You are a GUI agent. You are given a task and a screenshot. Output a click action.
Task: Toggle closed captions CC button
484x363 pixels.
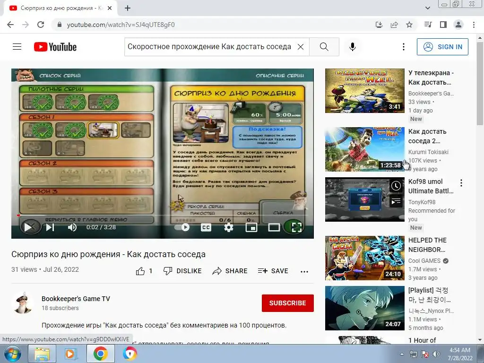click(206, 227)
